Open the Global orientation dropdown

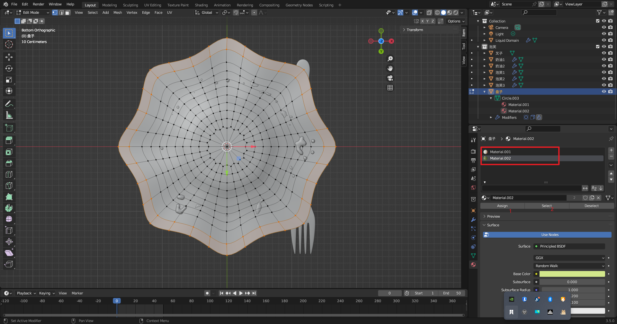207,13
